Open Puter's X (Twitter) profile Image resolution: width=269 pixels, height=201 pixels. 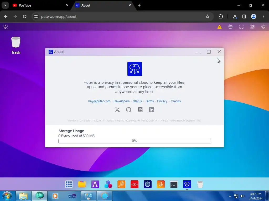117,110
